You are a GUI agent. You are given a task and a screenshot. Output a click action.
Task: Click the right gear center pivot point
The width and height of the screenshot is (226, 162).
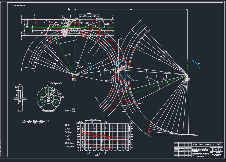187,75
